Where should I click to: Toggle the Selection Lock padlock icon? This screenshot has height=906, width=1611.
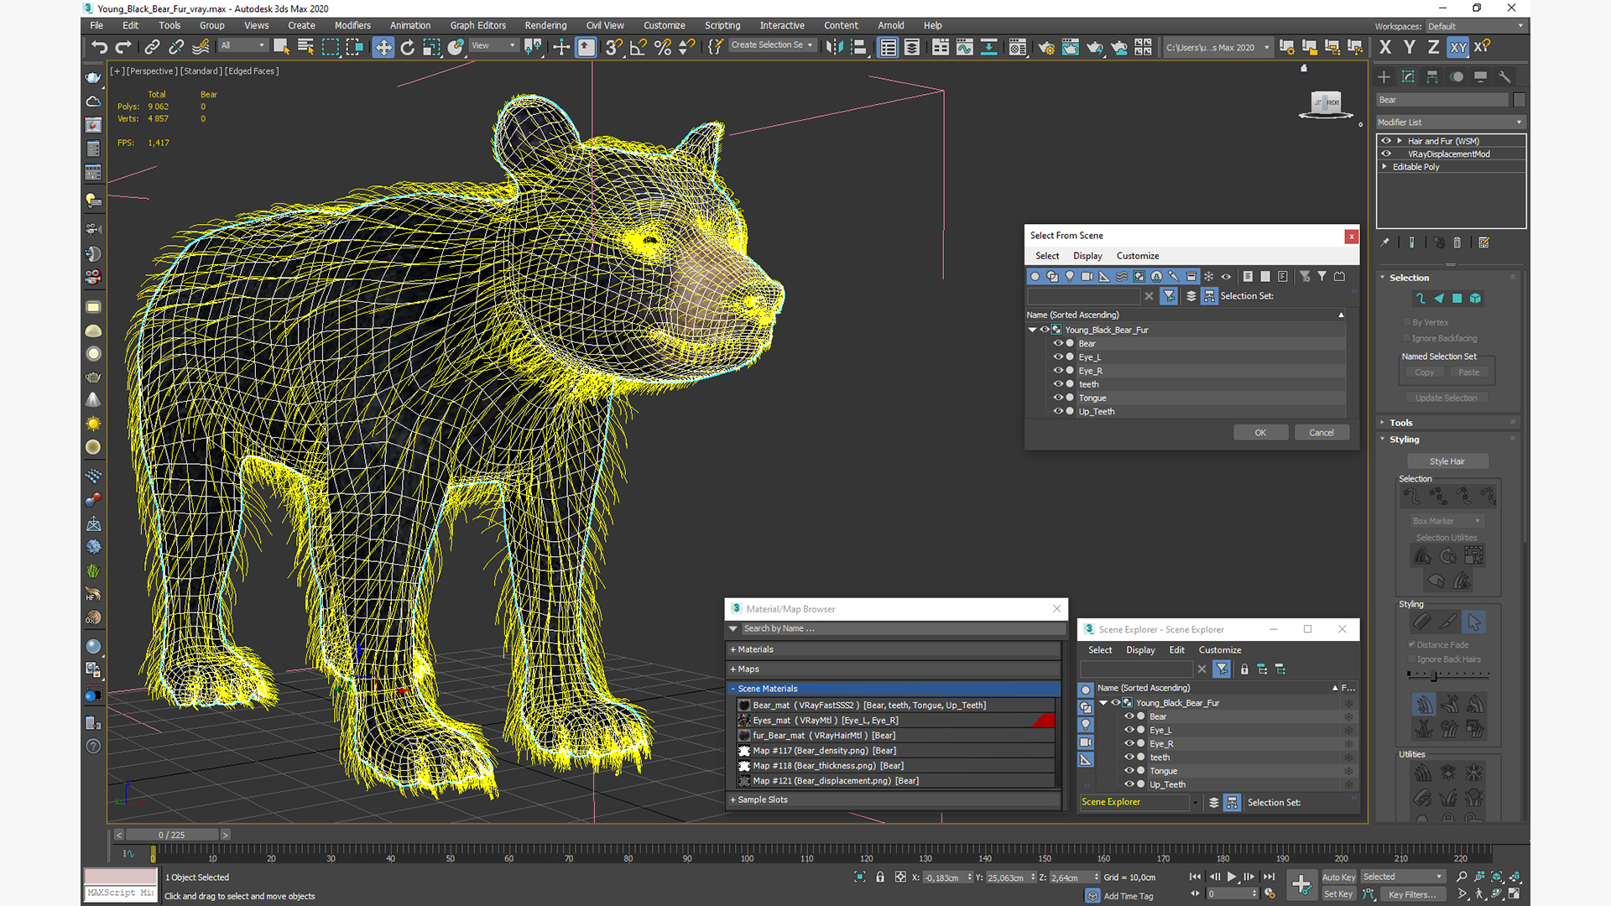click(880, 877)
